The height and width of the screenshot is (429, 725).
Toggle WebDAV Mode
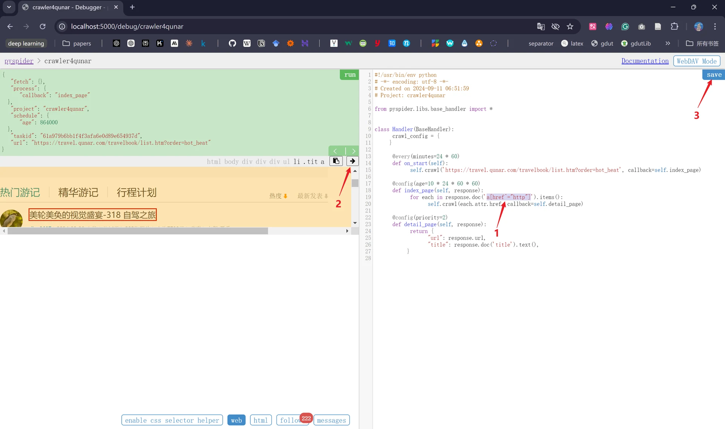pos(697,61)
